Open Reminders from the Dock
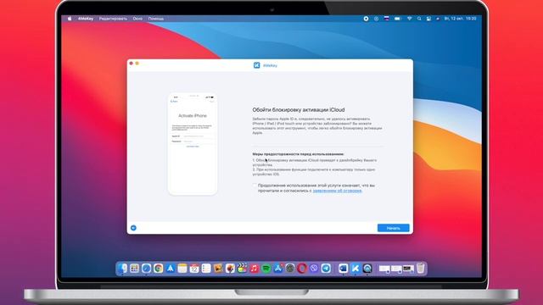Viewport: 543px width, 305px height. [x=206, y=268]
